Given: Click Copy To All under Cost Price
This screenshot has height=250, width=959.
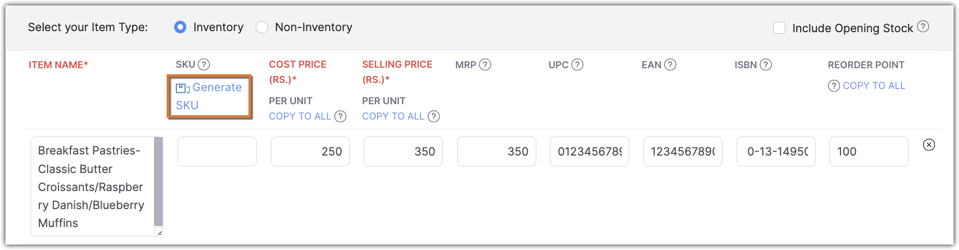Looking at the screenshot, I should tap(300, 116).
